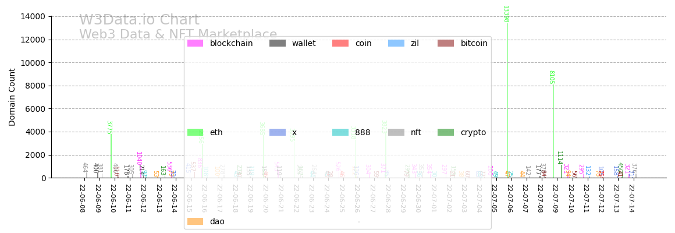Click the Web3 Data & NFT Marketplace subtitle

(178, 35)
